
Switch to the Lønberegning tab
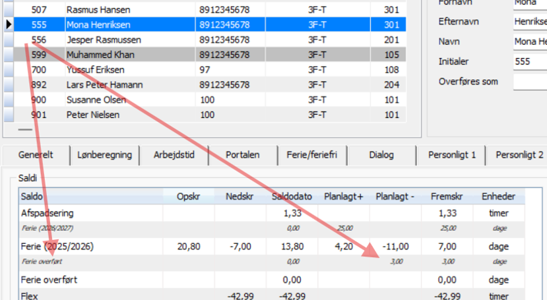tap(104, 155)
